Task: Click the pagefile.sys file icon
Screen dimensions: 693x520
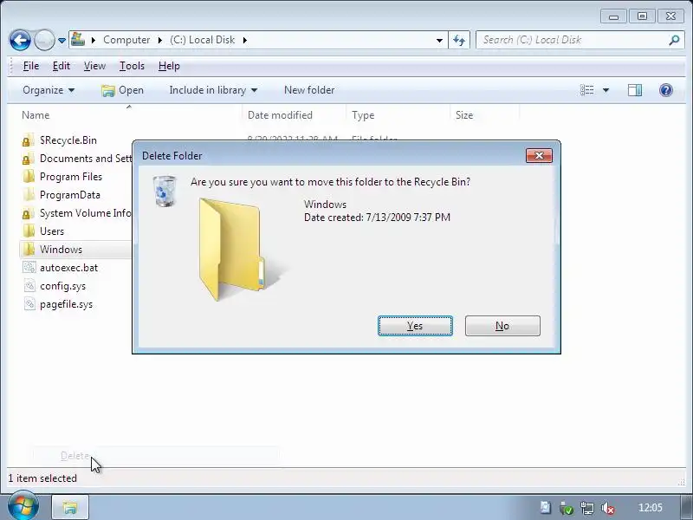Action: [29, 304]
